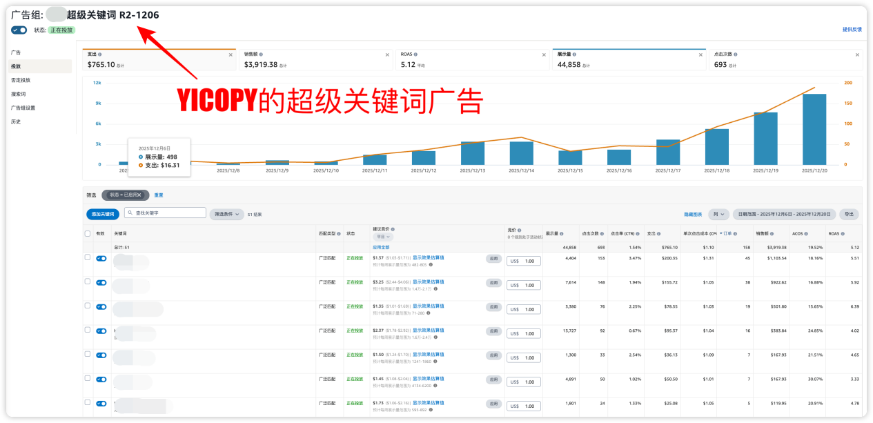873x423 pixels.
Task: Open 搜索词 in the sidebar
Action: pos(18,94)
